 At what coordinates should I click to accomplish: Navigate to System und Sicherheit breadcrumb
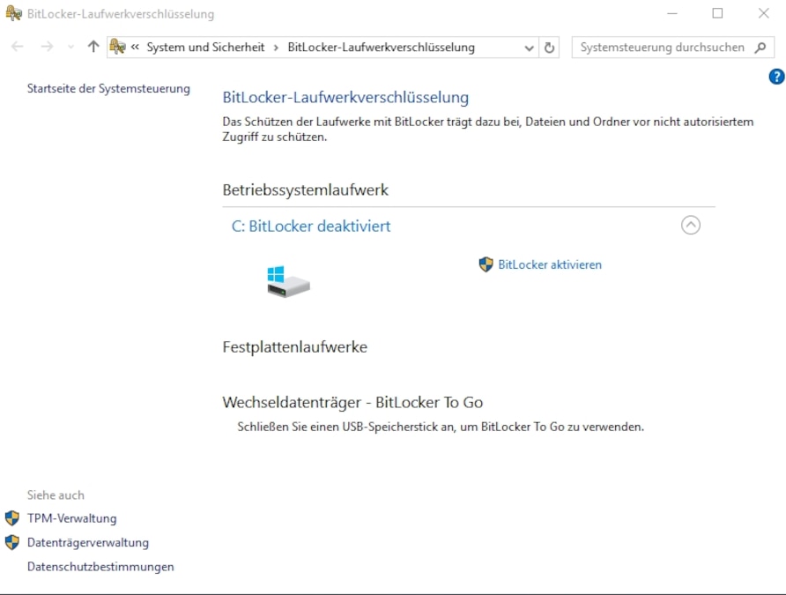205,47
